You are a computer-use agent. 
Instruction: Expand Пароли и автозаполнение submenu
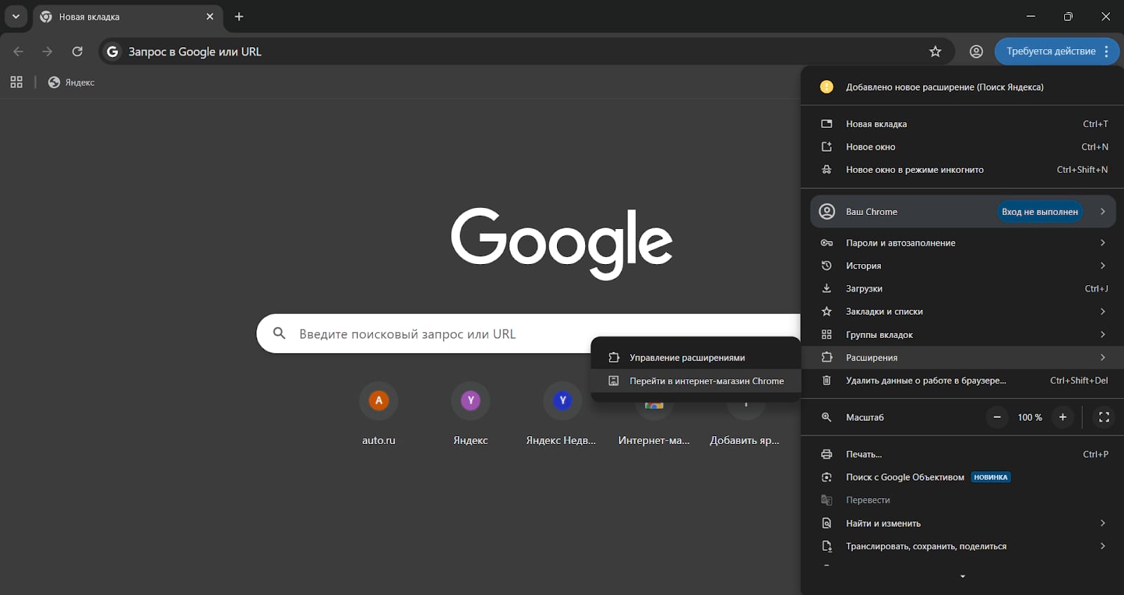(x=962, y=243)
